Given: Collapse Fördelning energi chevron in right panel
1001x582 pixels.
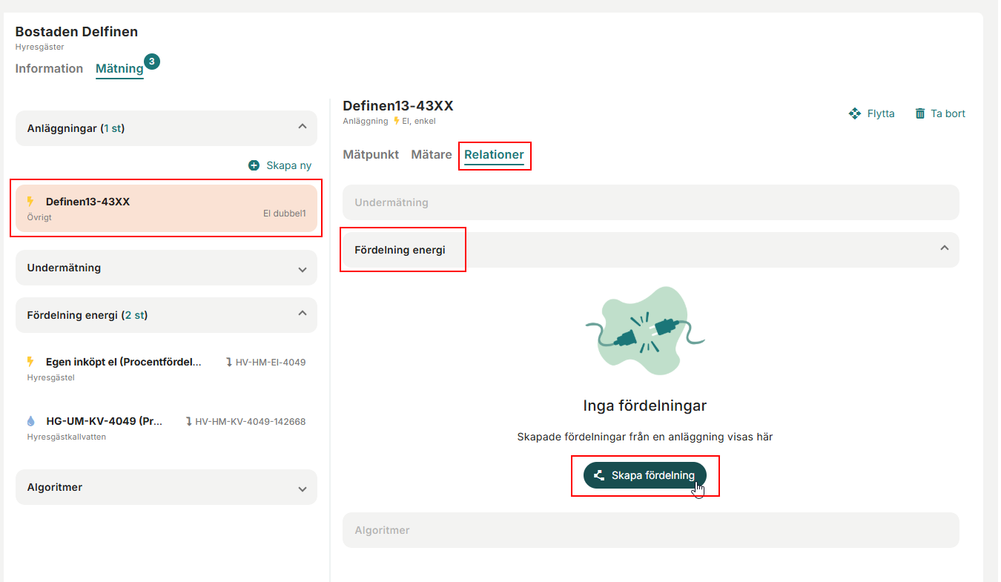Looking at the screenshot, I should tap(944, 249).
